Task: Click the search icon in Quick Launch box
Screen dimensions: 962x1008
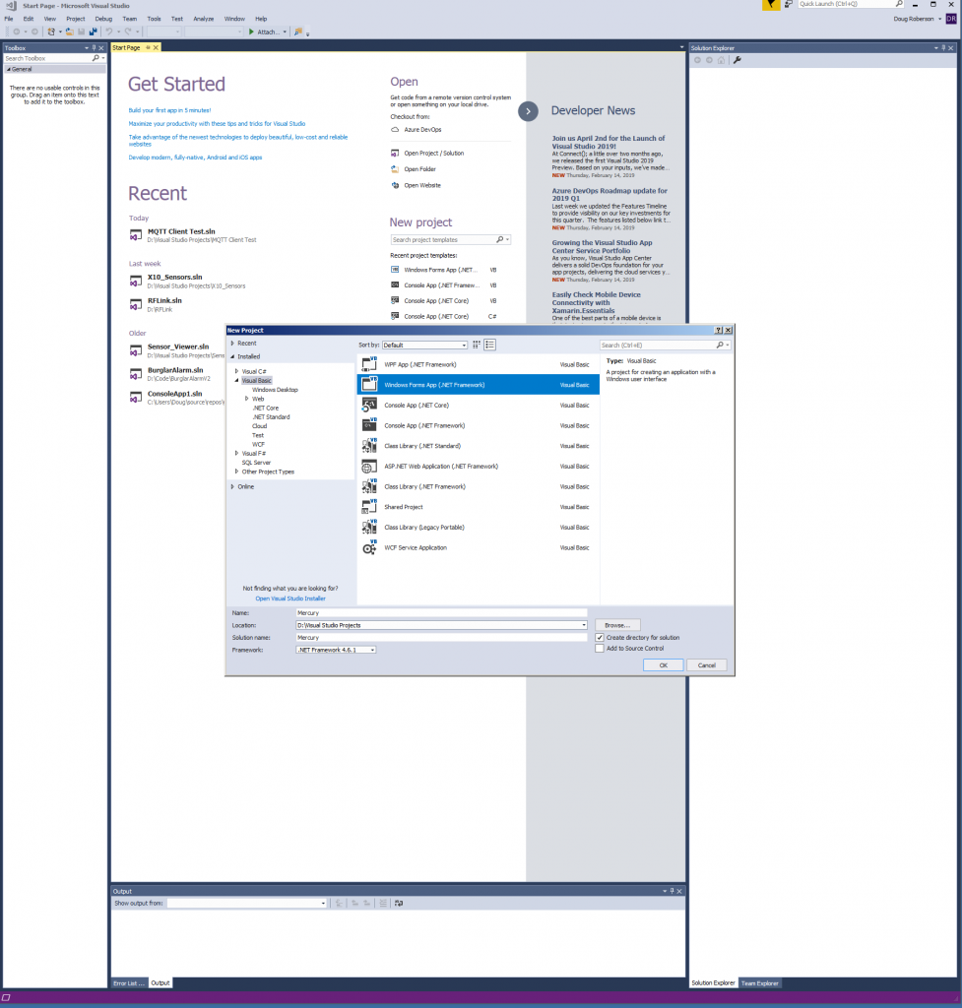Action: coord(899,4)
